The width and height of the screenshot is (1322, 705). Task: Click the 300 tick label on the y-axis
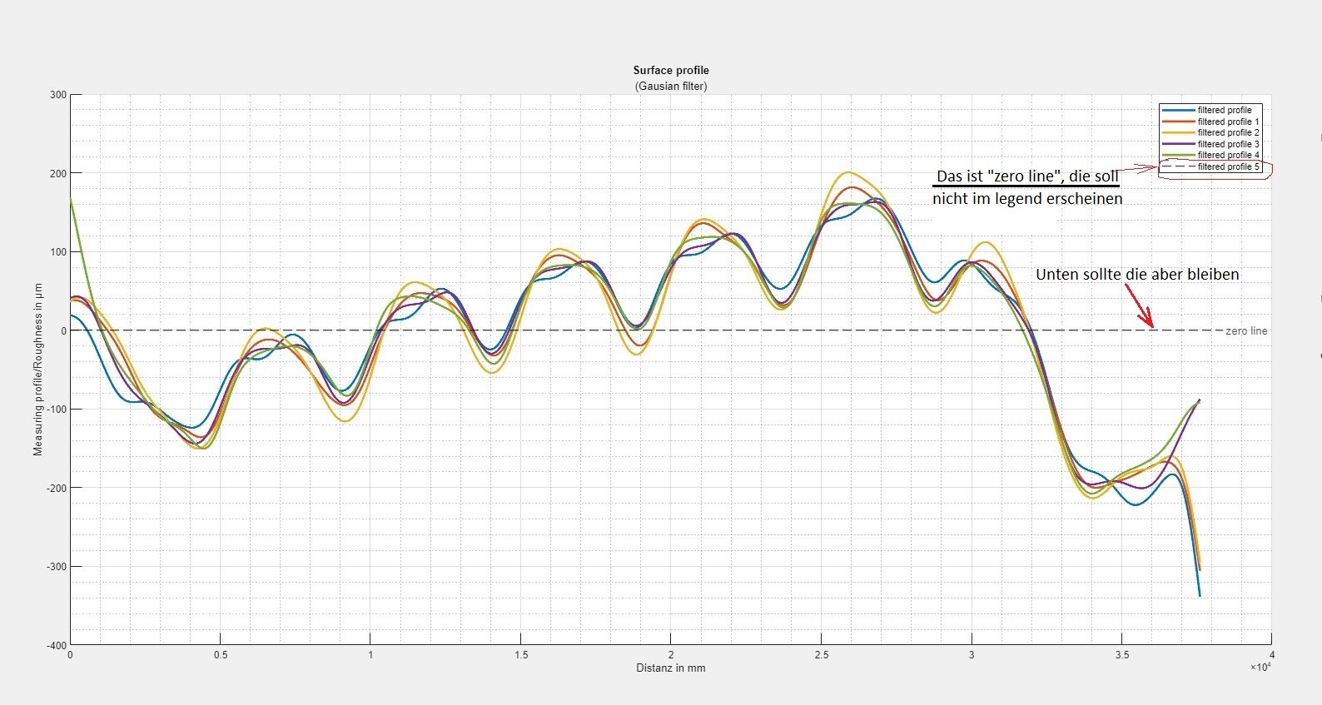[x=57, y=95]
